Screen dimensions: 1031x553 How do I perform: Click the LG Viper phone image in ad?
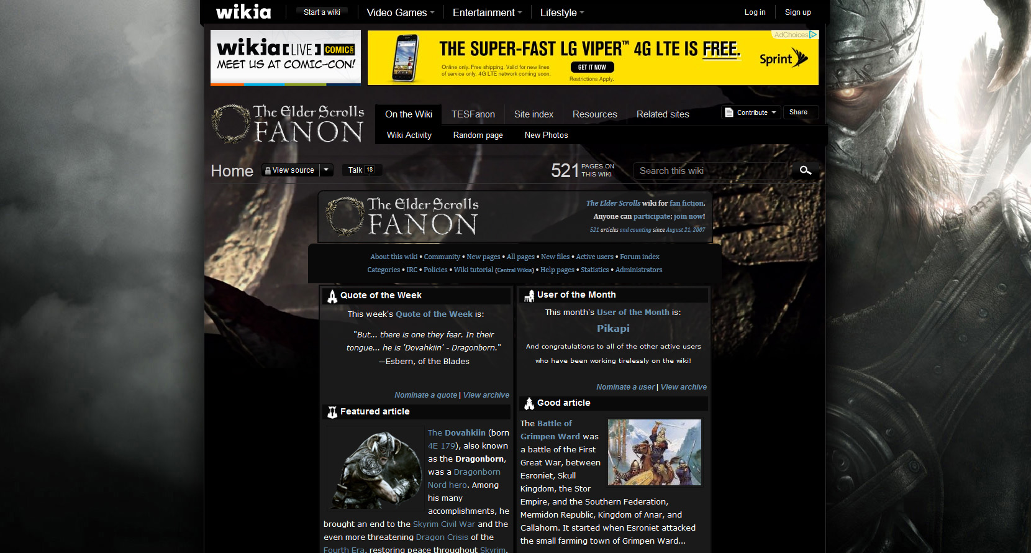pos(406,58)
